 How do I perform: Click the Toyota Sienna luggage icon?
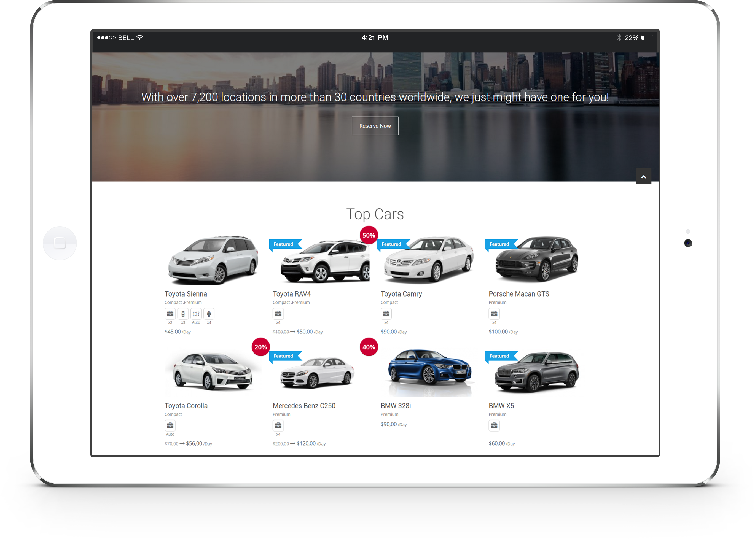(x=170, y=314)
